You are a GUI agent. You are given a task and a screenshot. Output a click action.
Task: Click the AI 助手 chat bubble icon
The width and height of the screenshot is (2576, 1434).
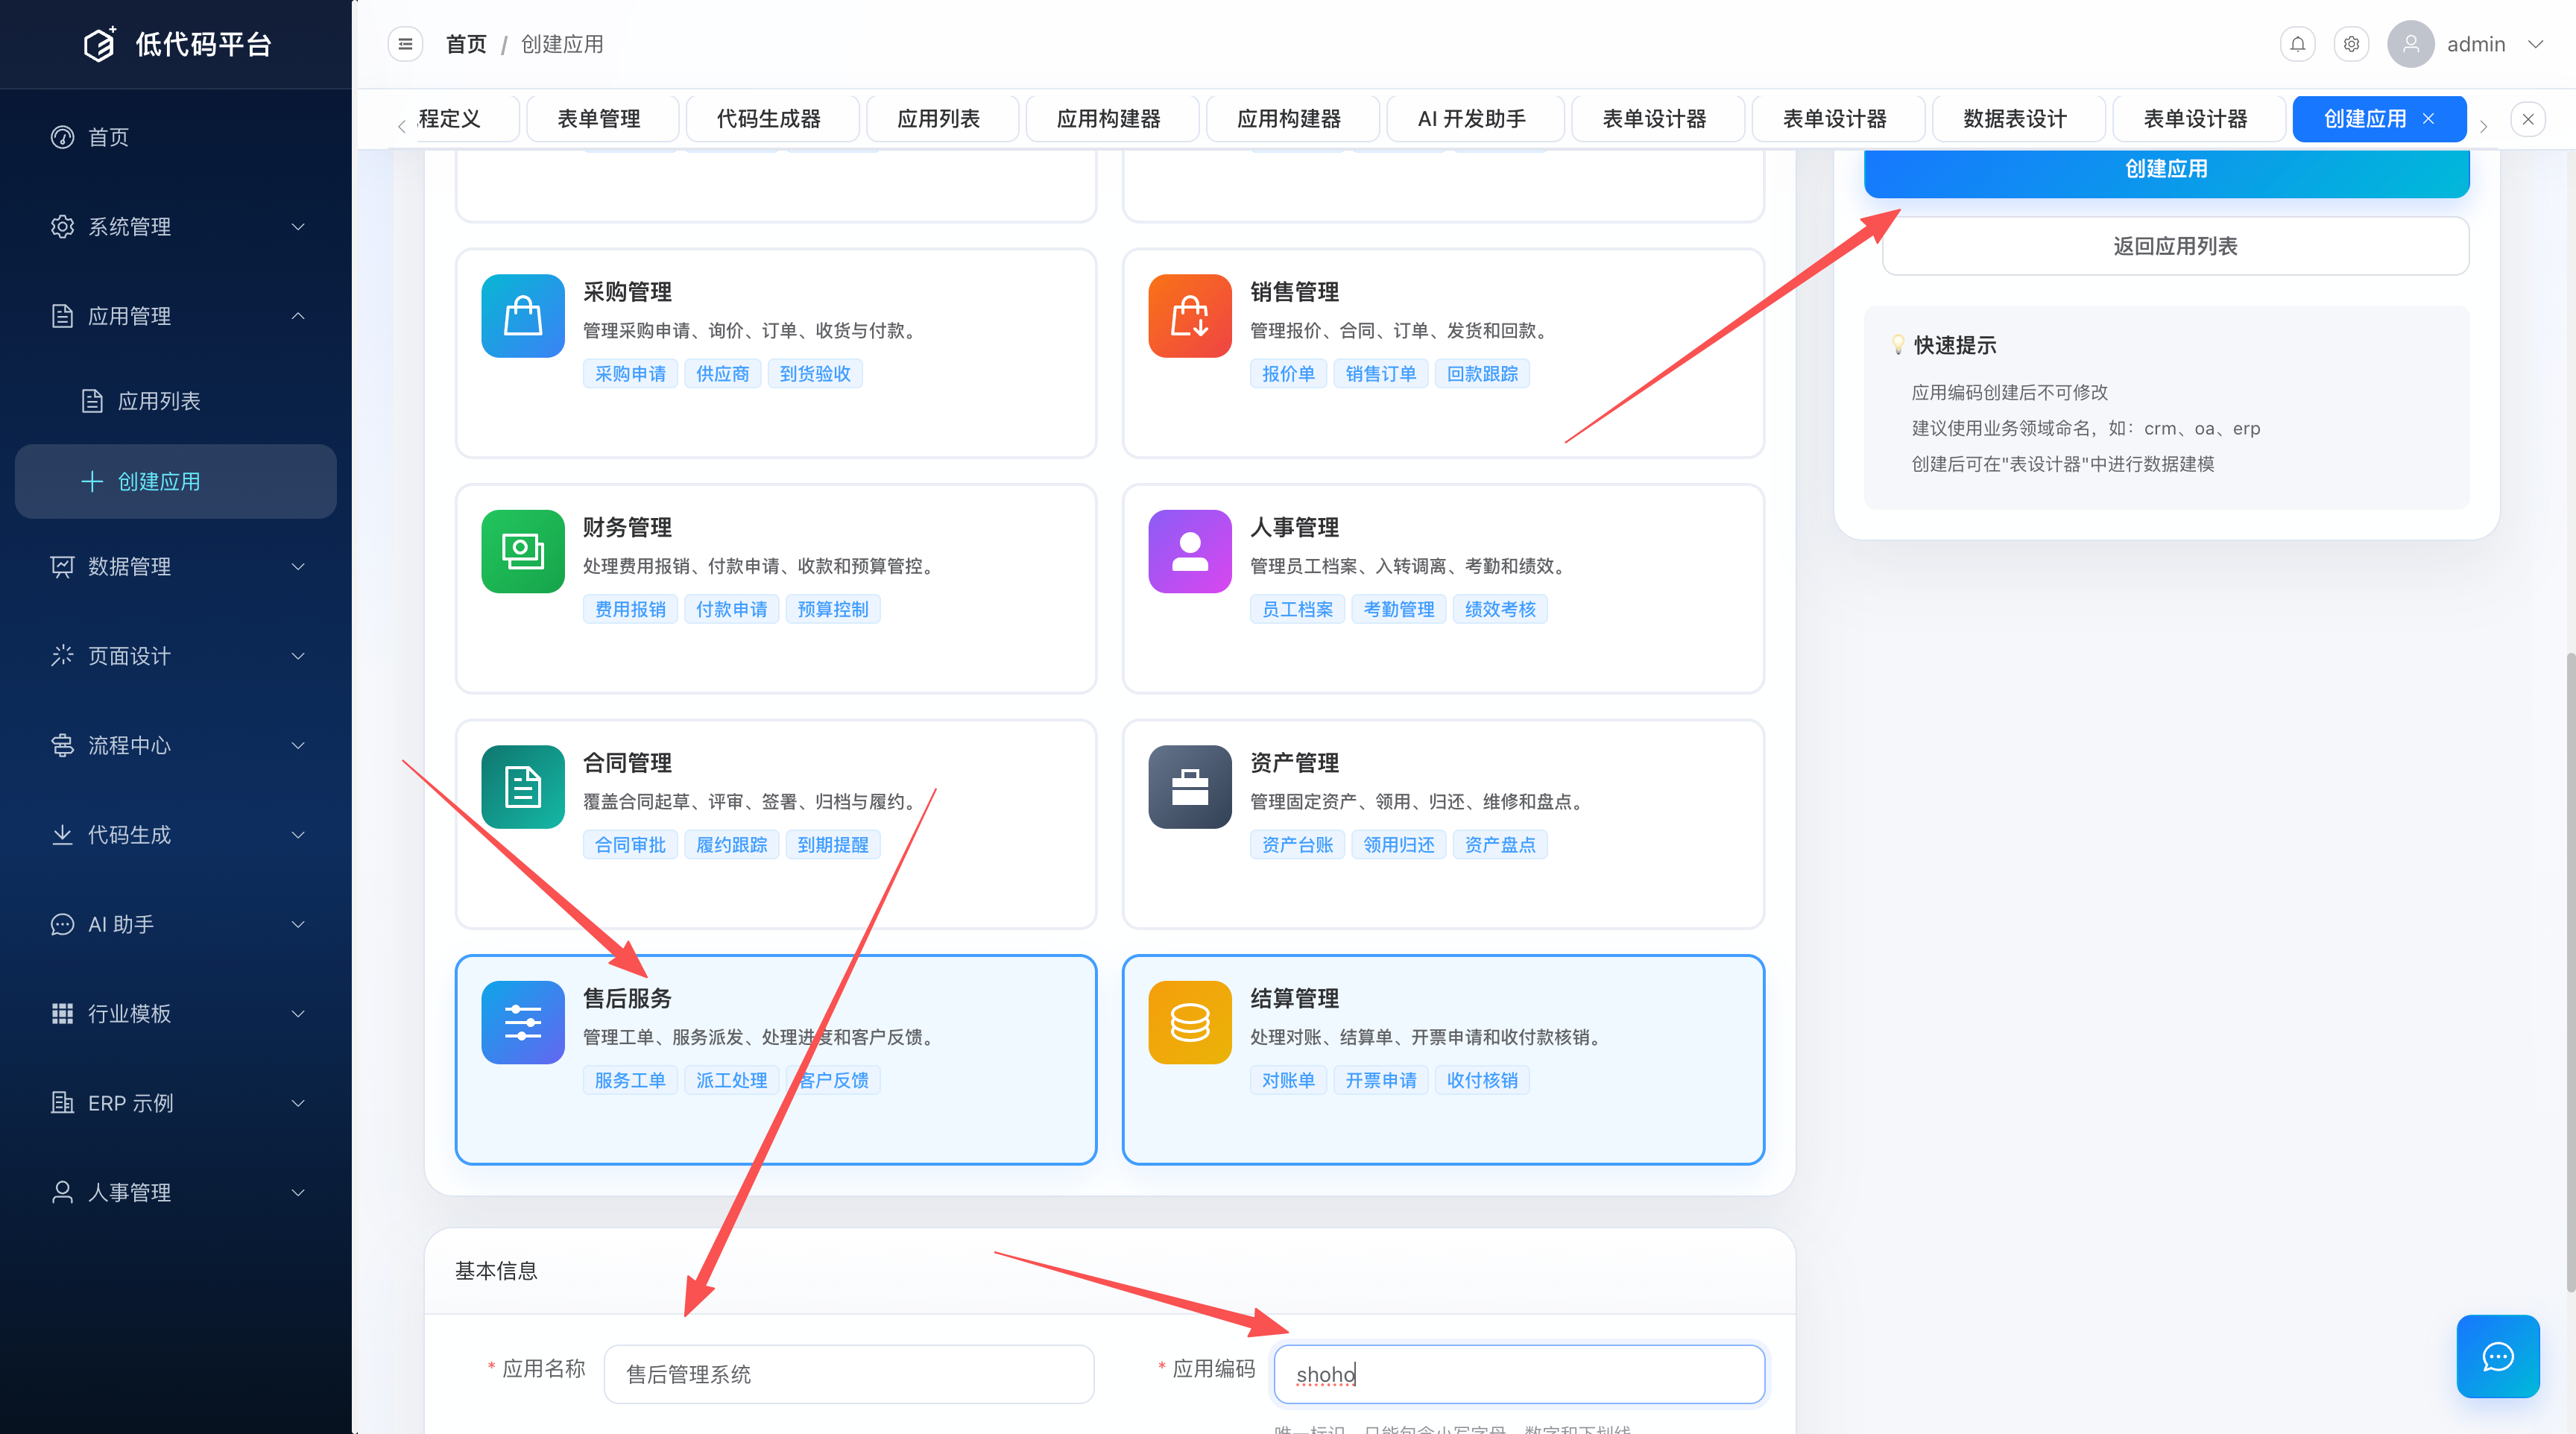62,925
